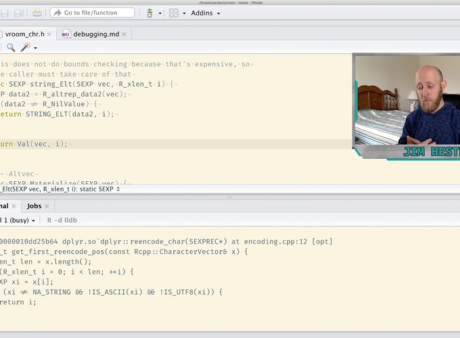This screenshot has height=338, width=460.
Task: Click the encoding.cpp:12 terminal line
Action: tap(166, 241)
